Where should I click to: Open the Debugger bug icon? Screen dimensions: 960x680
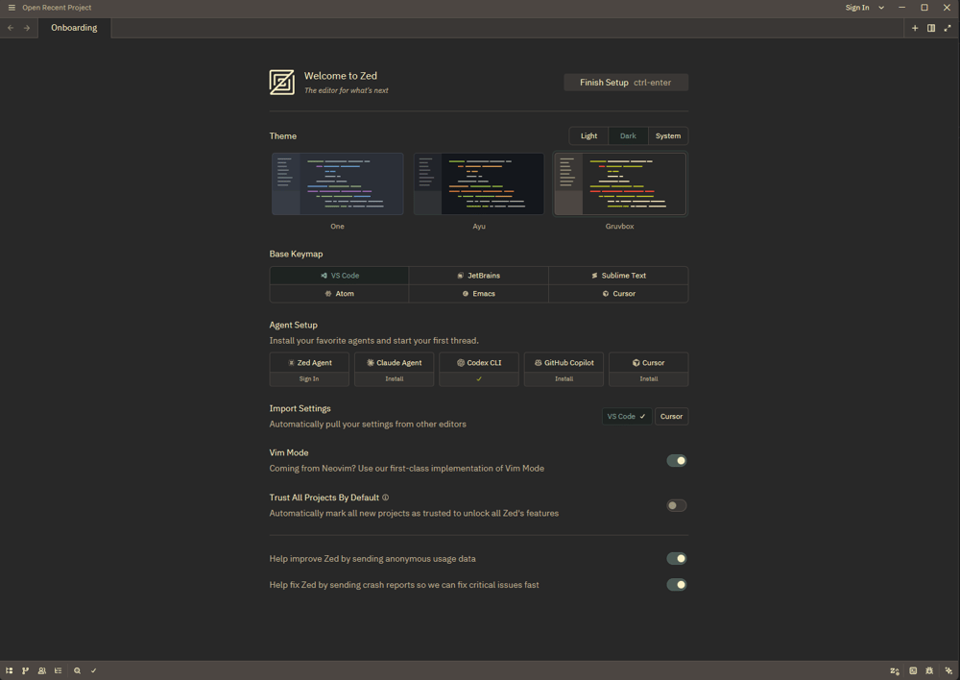coord(930,670)
